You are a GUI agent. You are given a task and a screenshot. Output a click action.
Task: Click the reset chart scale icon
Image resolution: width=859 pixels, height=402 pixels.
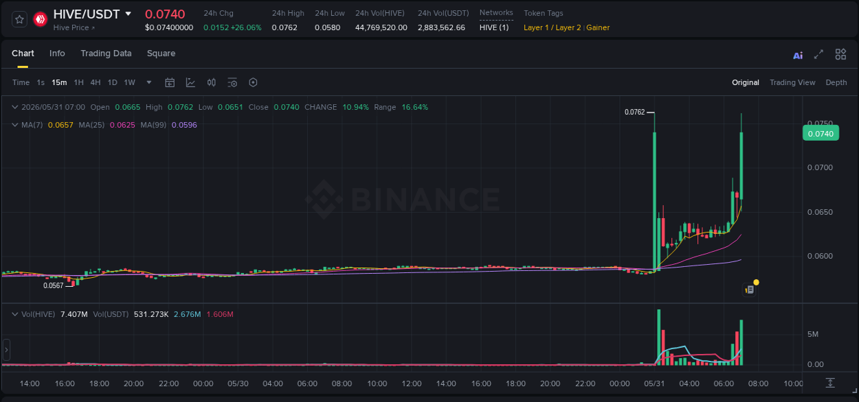click(x=830, y=383)
